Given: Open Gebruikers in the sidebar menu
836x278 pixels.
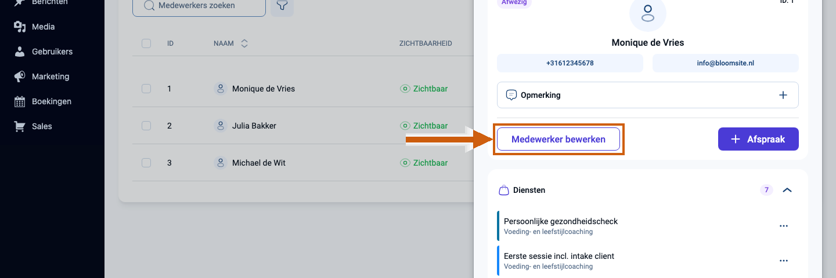Looking at the screenshot, I should coord(52,52).
